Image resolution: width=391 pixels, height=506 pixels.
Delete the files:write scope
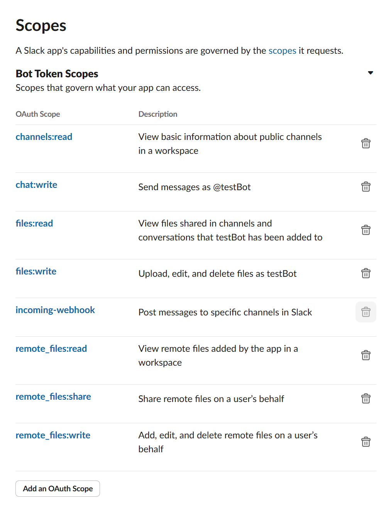pyautogui.click(x=366, y=273)
